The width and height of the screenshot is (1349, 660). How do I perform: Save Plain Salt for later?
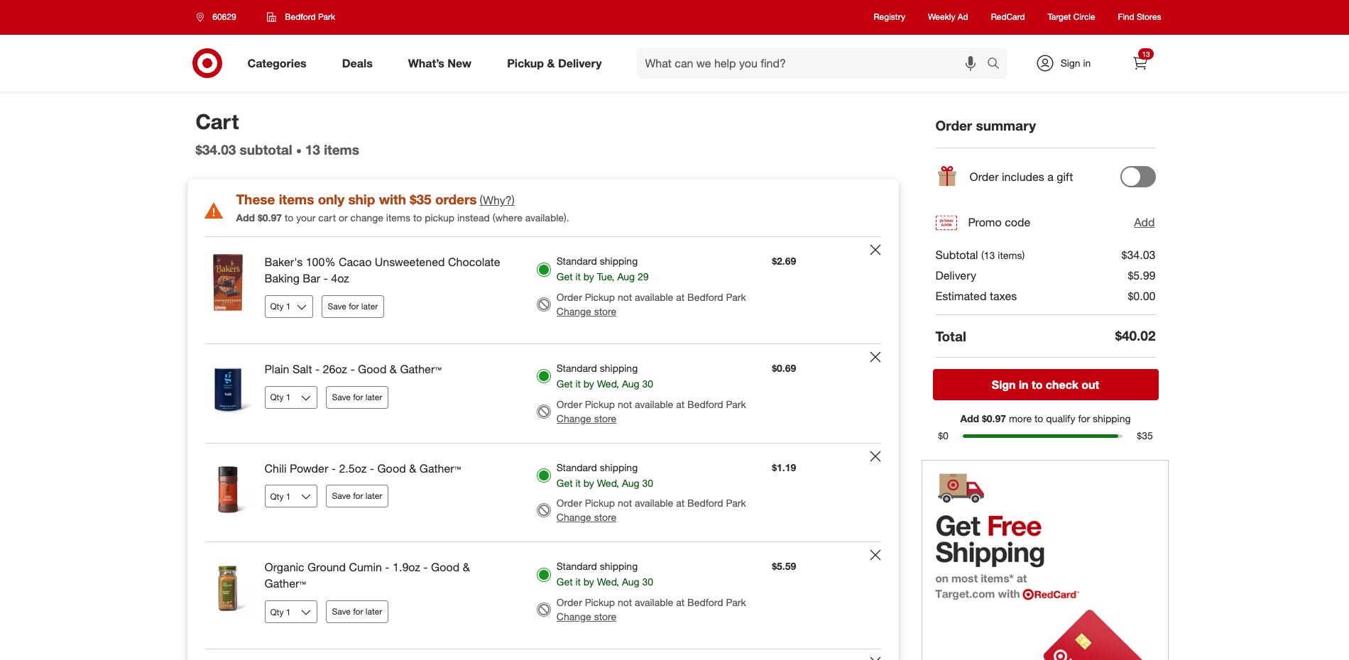357,397
